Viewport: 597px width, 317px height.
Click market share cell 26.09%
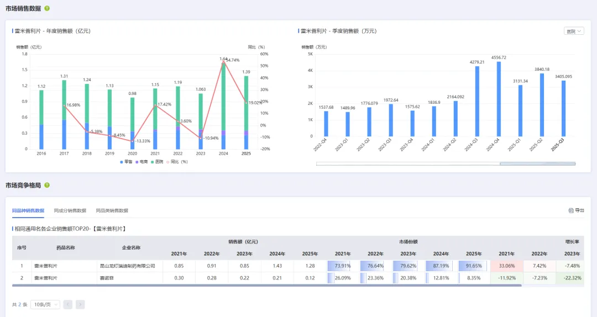coord(343,278)
